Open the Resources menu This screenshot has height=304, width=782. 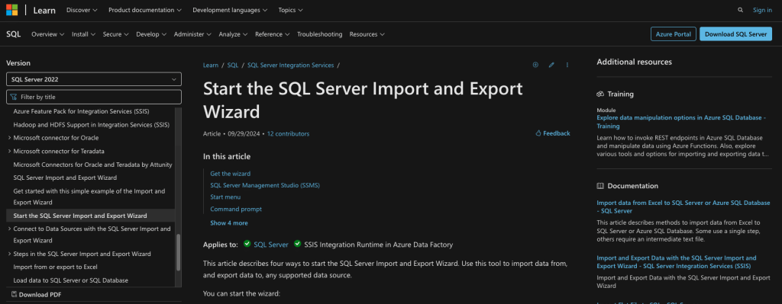point(367,34)
